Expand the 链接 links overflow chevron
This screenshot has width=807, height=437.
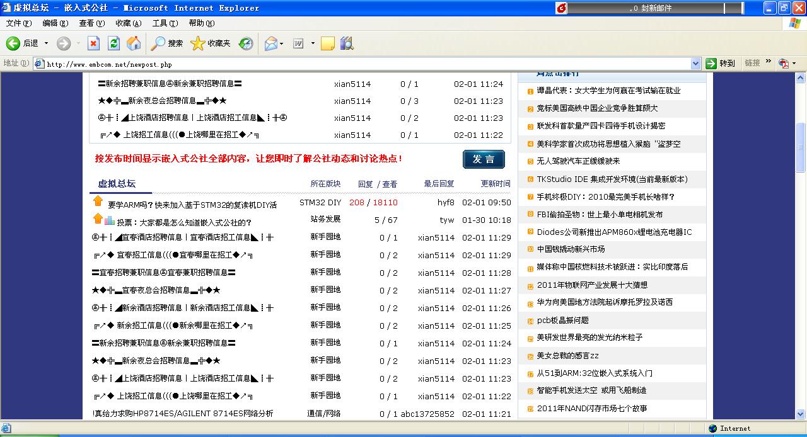[x=769, y=62]
